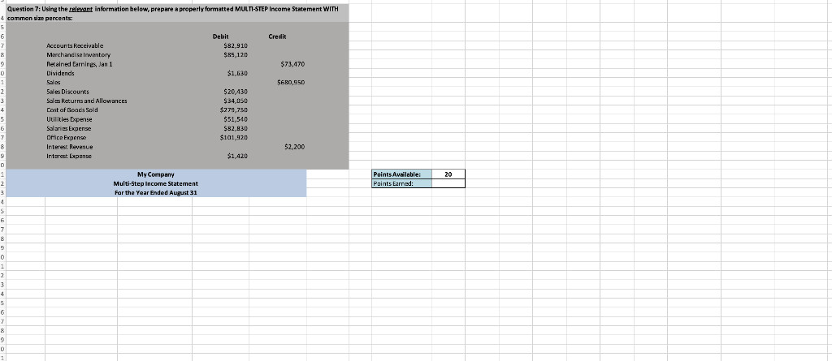Select the $82,910 debit value
The image size is (832, 361).
[x=237, y=46]
